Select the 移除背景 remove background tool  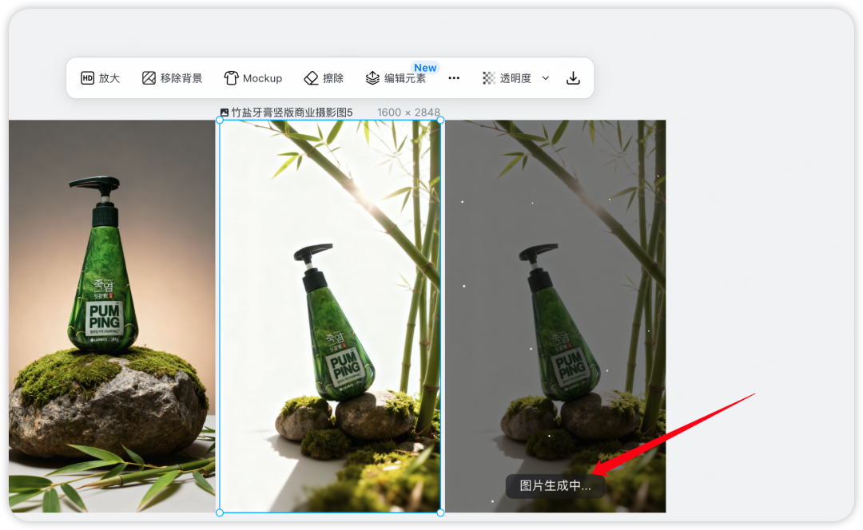[173, 78]
